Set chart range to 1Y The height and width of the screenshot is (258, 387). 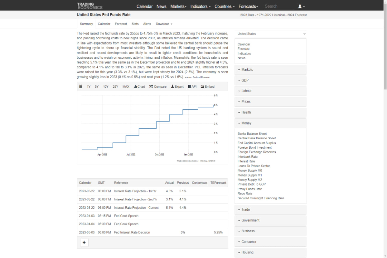click(89, 86)
